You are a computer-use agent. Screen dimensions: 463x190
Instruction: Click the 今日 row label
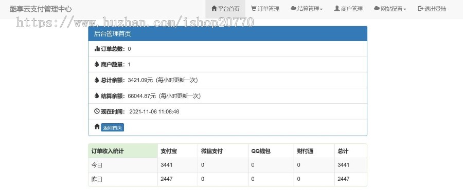pyautogui.click(x=97, y=165)
